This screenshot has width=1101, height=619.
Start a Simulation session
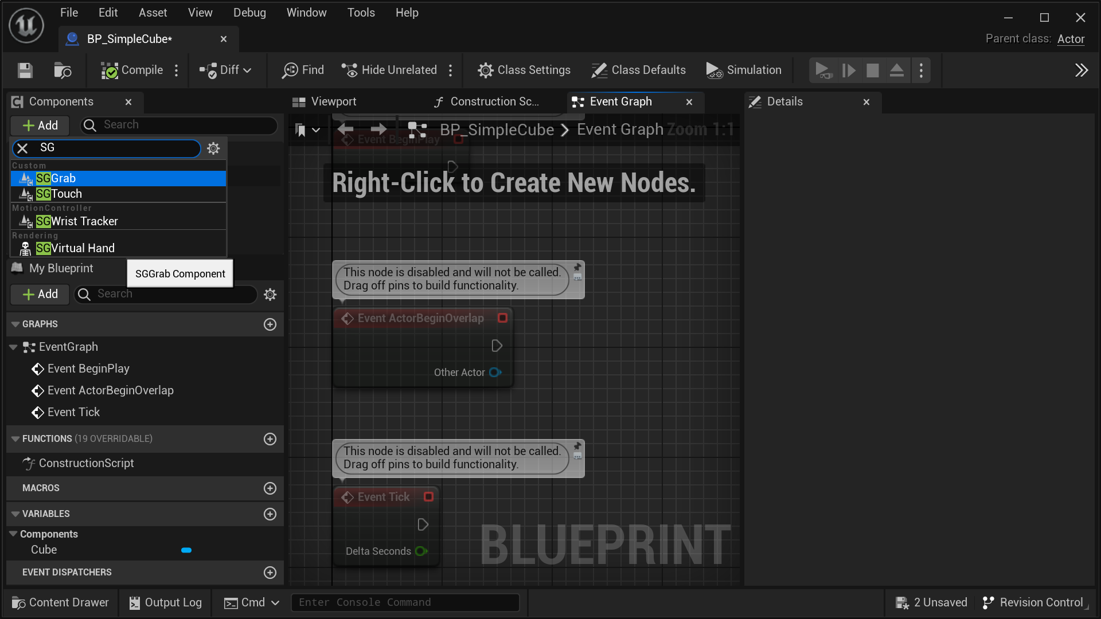pyautogui.click(x=744, y=70)
